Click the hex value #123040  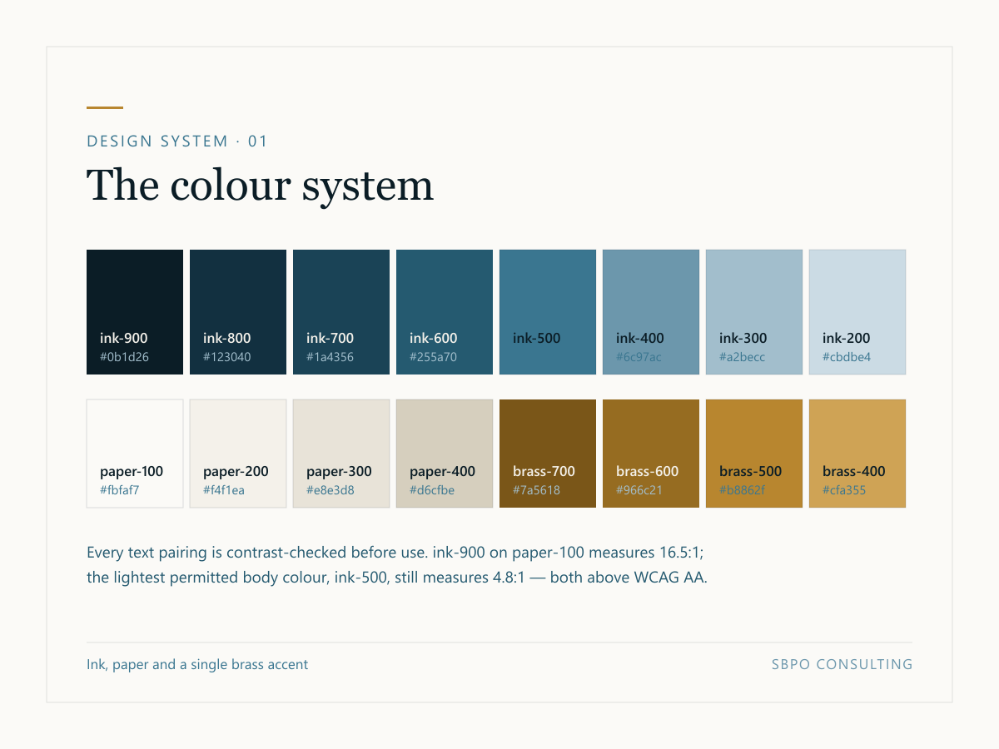[227, 357]
